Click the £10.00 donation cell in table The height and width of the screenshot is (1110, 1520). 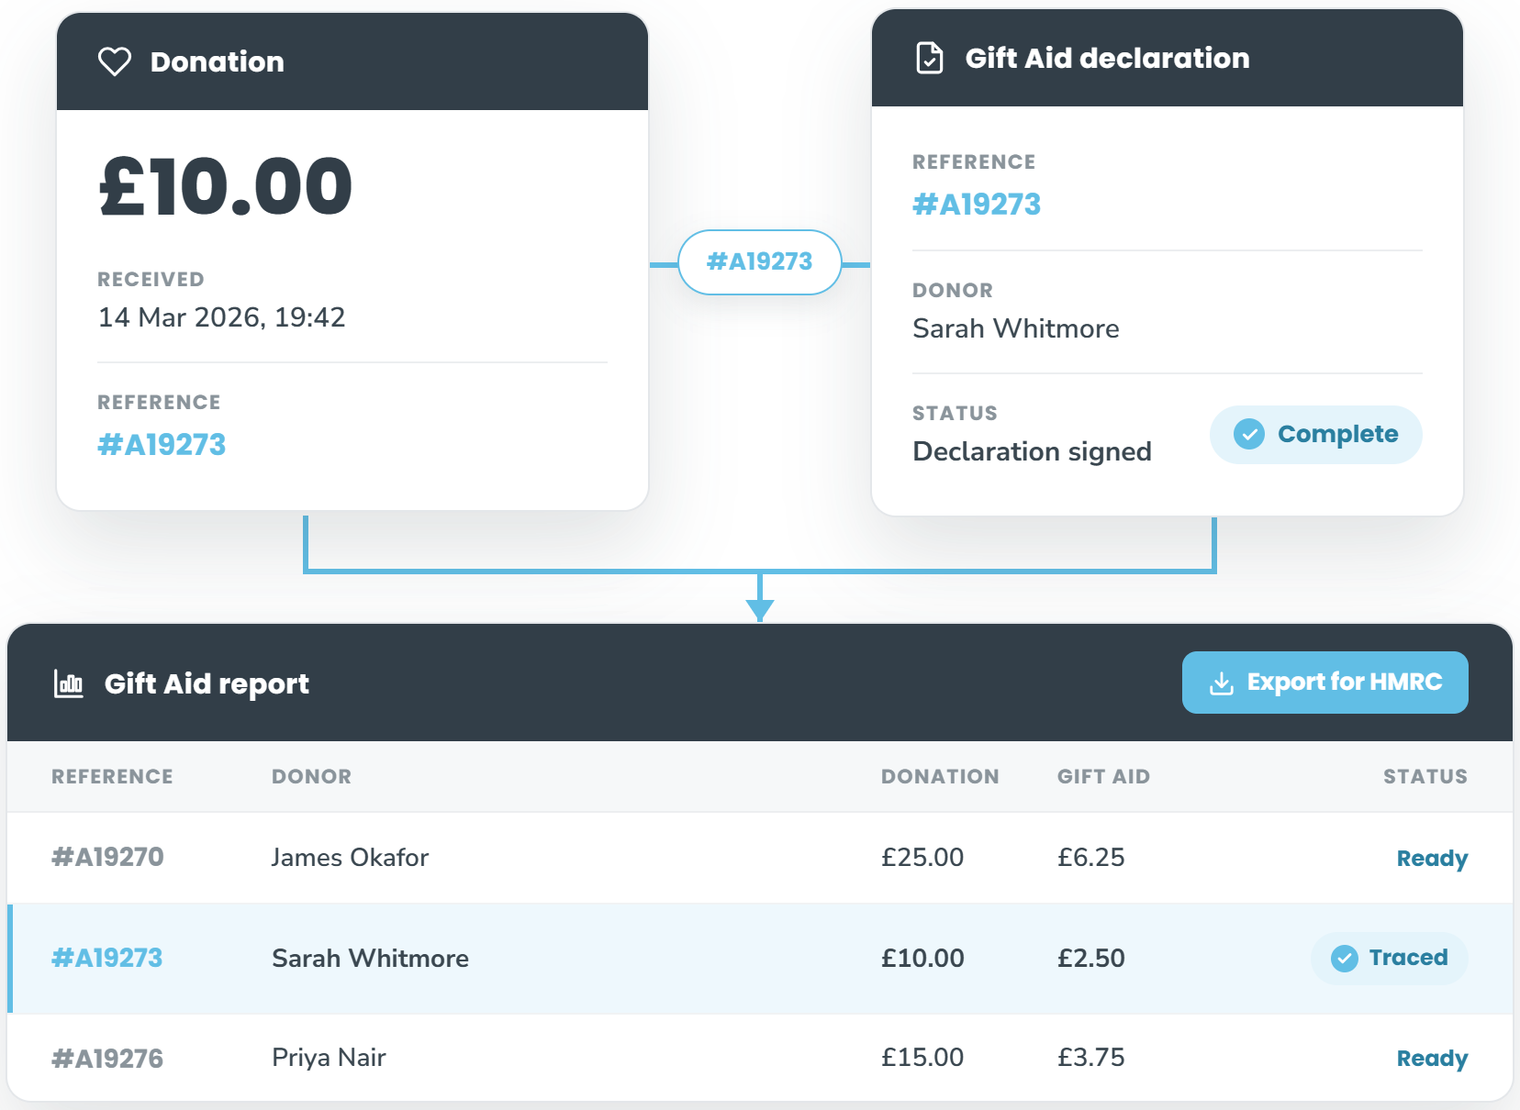click(922, 958)
